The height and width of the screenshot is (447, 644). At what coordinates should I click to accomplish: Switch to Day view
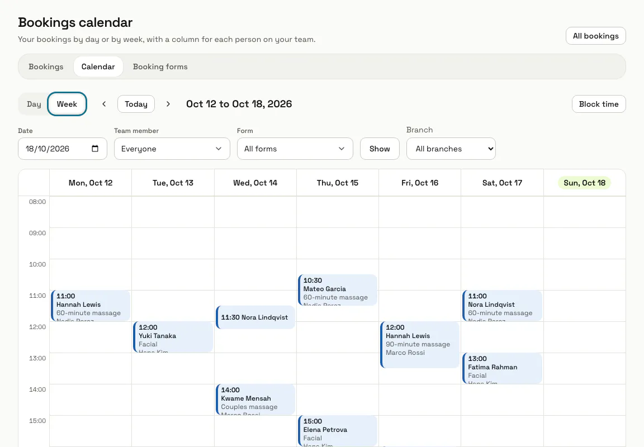34,104
